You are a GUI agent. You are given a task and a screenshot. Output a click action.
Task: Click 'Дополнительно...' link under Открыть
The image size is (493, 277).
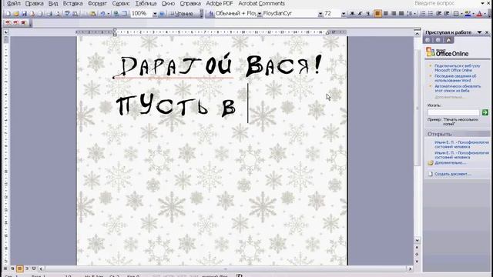point(450,162)
